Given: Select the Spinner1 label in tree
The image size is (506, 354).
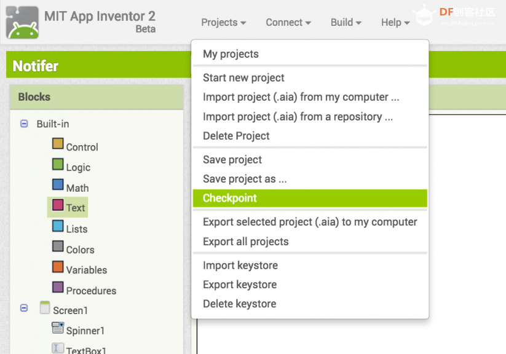Looking at the screenshot, I should 85,331.
